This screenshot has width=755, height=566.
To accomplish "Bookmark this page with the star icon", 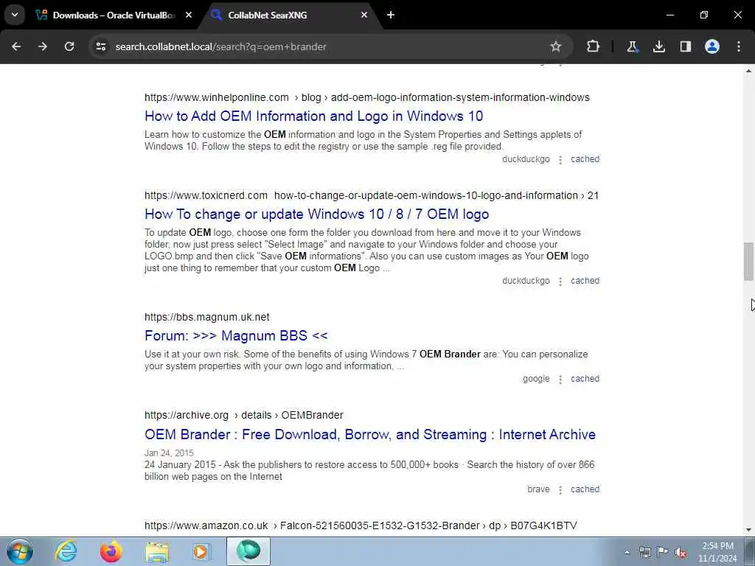I will click(556, 46).
